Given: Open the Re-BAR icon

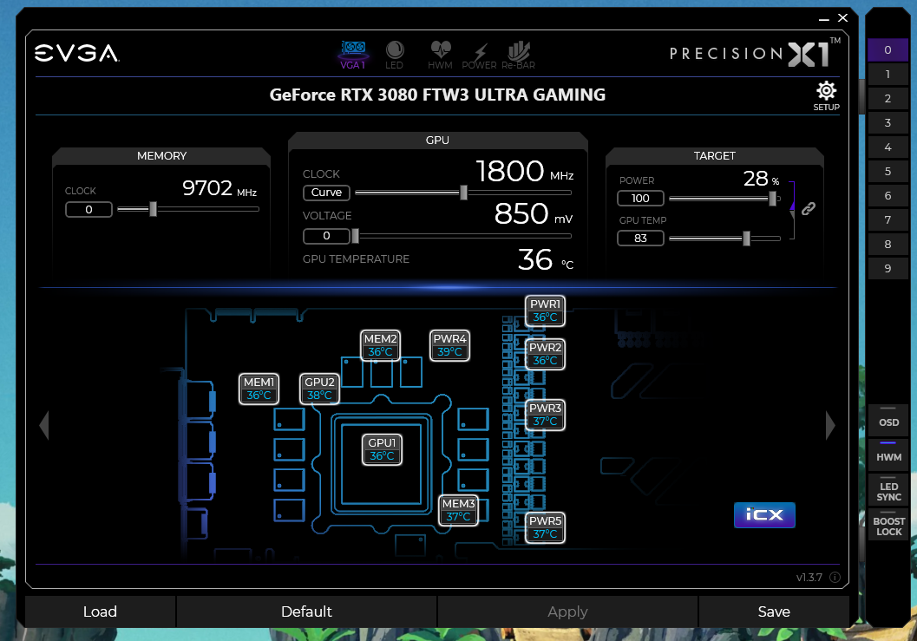Looking at the screenshot, I should click(518, 55).
